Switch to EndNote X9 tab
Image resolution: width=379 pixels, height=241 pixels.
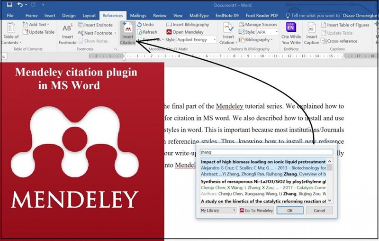(227, 16)
